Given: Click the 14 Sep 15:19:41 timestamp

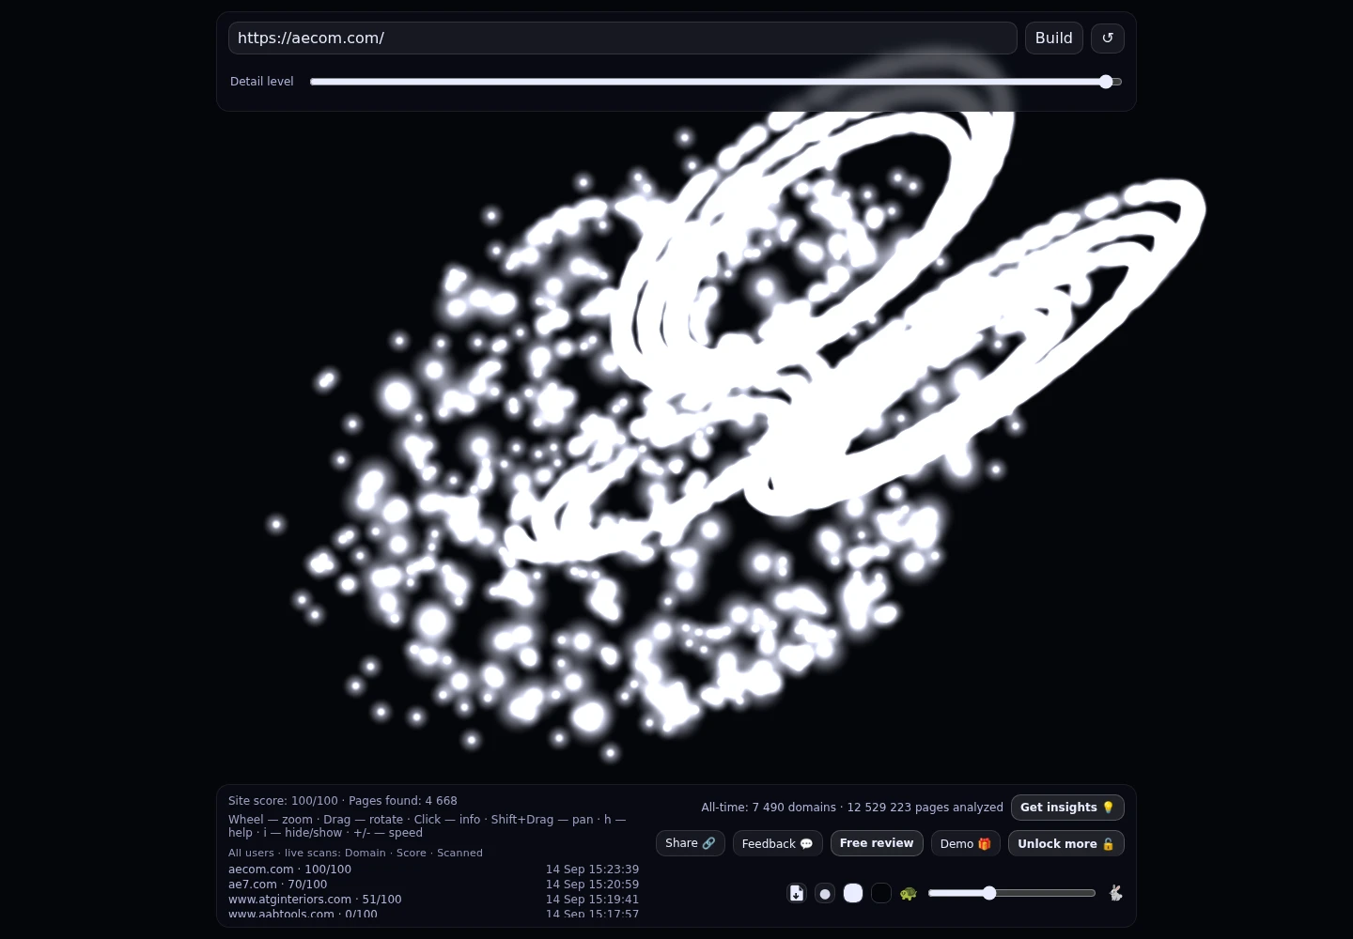Looking at the screenshot, I should [x=592, y=900].
